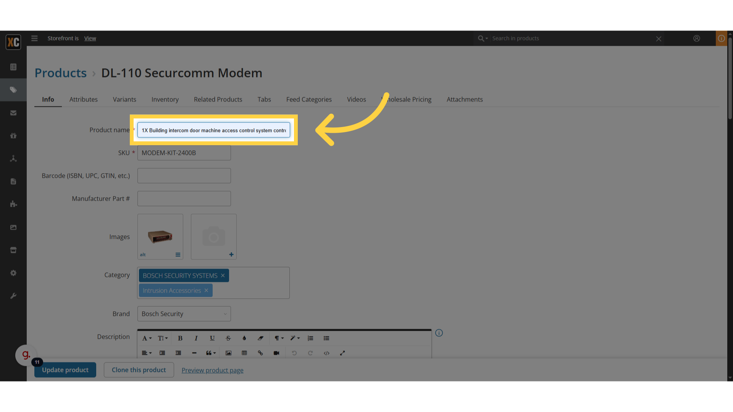Toggle italic formatting in description editor
Viewport: 733px width, 412px height.
196,338
